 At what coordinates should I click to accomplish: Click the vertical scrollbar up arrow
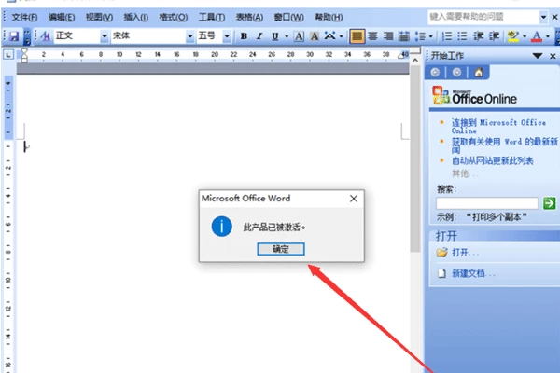[x=415, y=61]
